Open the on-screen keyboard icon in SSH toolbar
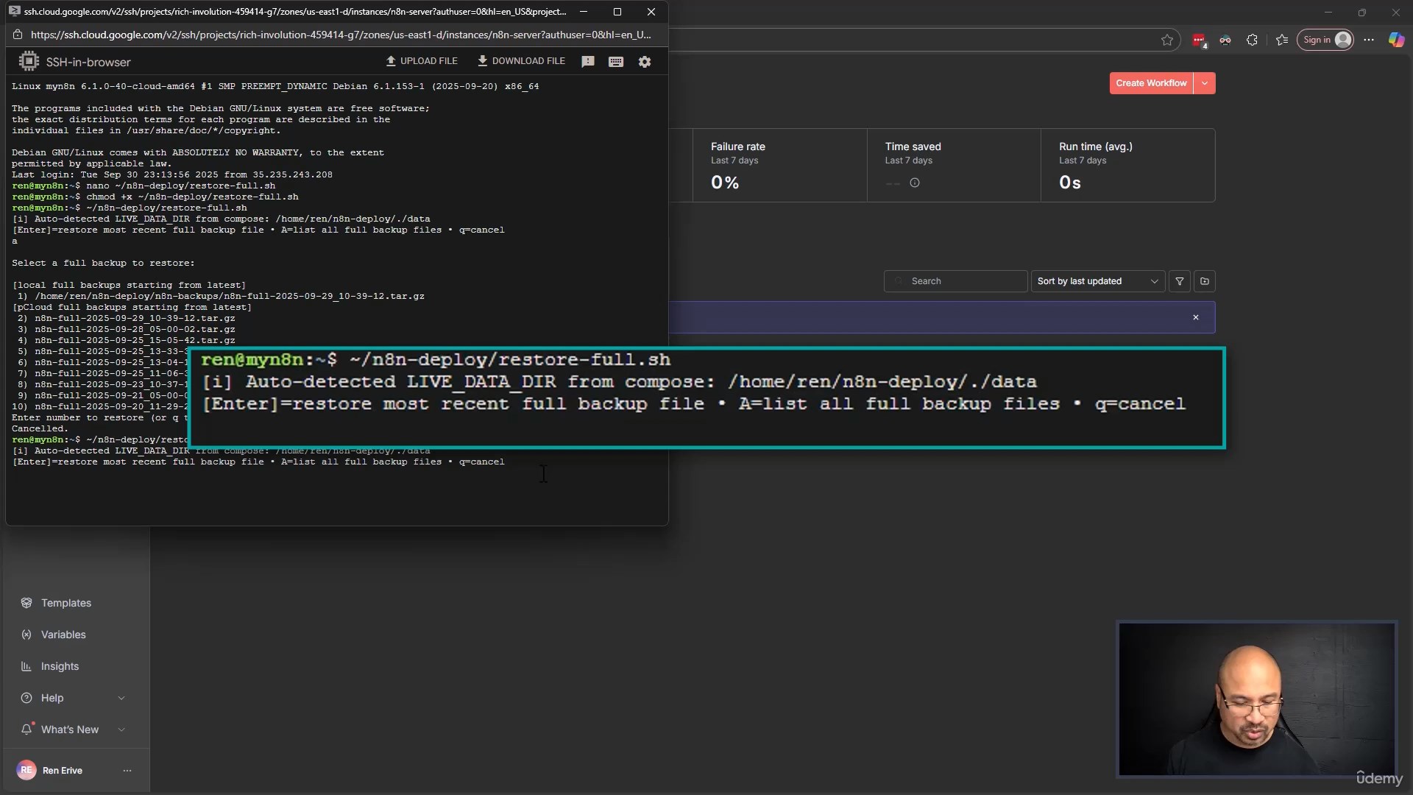This screenshot has width=1413, height=795. (x=616, y=62)
